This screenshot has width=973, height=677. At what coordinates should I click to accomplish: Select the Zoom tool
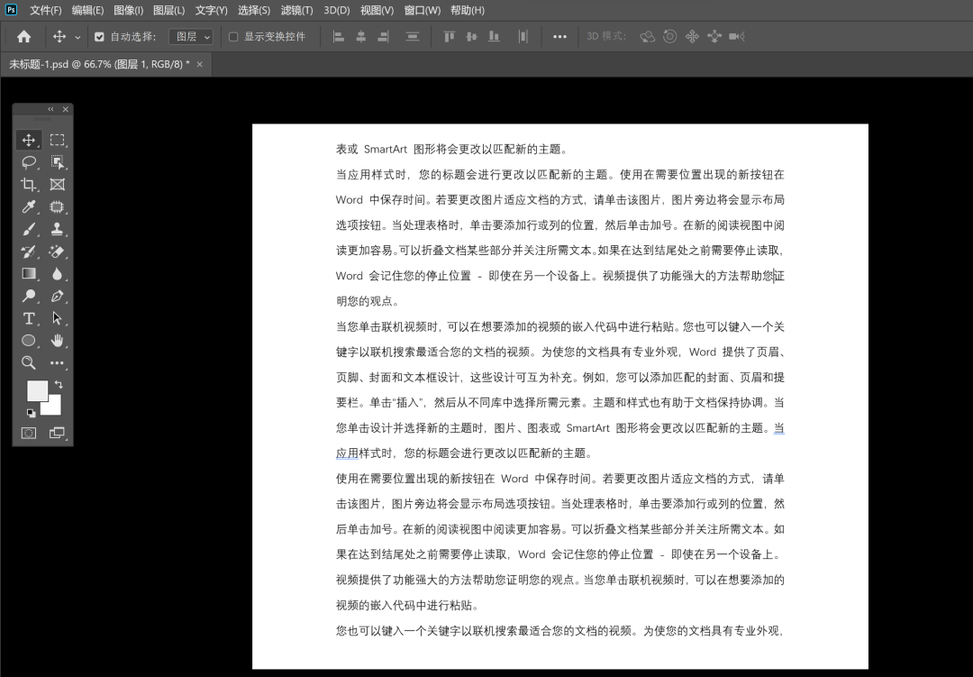click(x=29, y=363)
